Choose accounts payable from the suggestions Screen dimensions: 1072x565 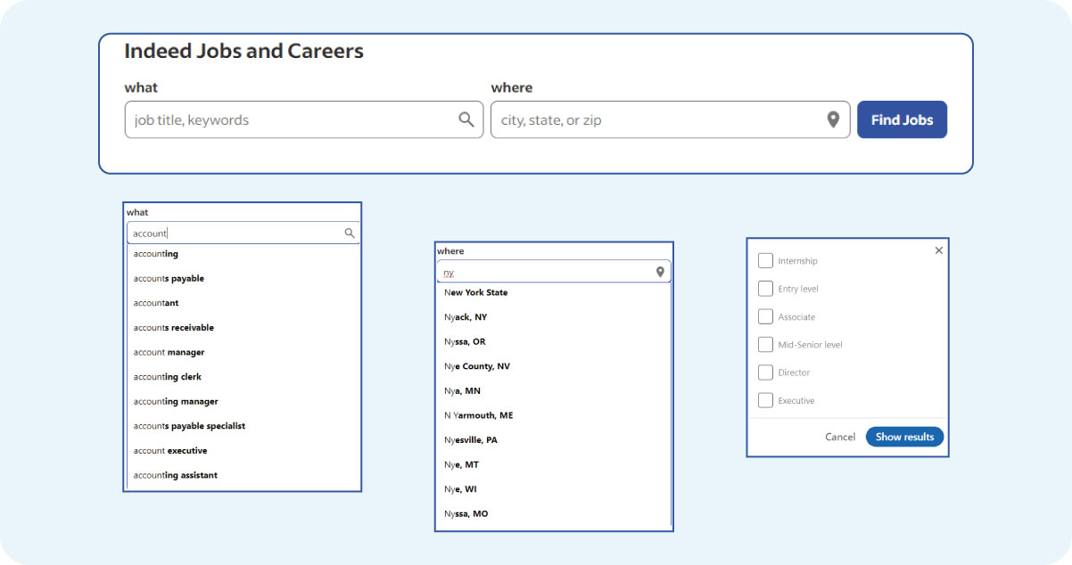[x=169, y=278]
